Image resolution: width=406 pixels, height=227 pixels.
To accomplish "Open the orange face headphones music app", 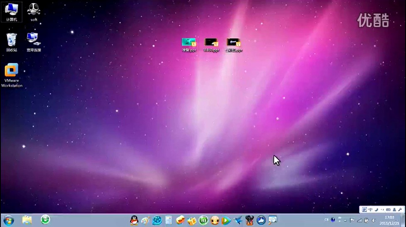I will [215, 220].
